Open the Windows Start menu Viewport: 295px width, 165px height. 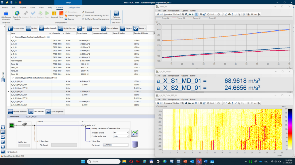(x=83, y=162)
